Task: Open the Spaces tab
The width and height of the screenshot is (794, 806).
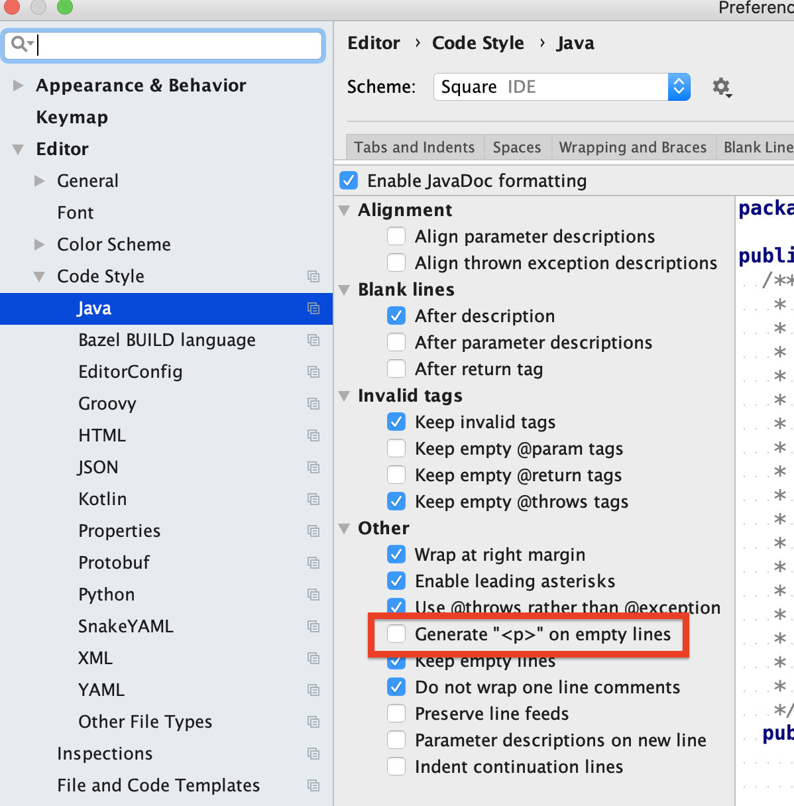Action: tap(516, 147)
